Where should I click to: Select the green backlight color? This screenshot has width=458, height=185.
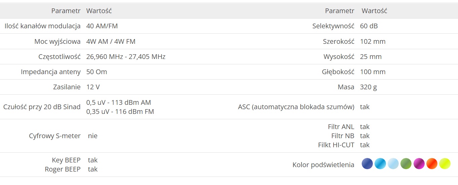coord(406,164)
